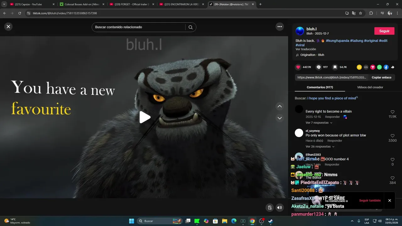Open the tab search dropdown arrow
402x226 pixels.
[x=4, y=4]
